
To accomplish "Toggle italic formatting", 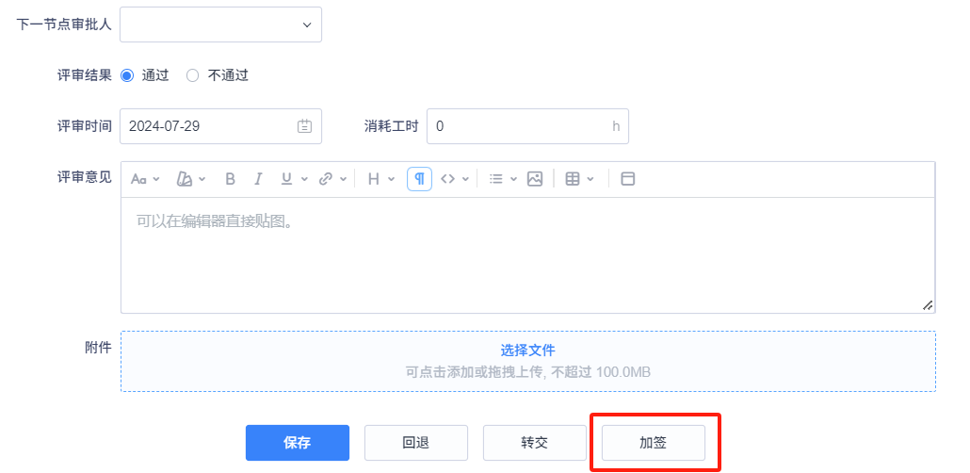I will click(258, 179).
